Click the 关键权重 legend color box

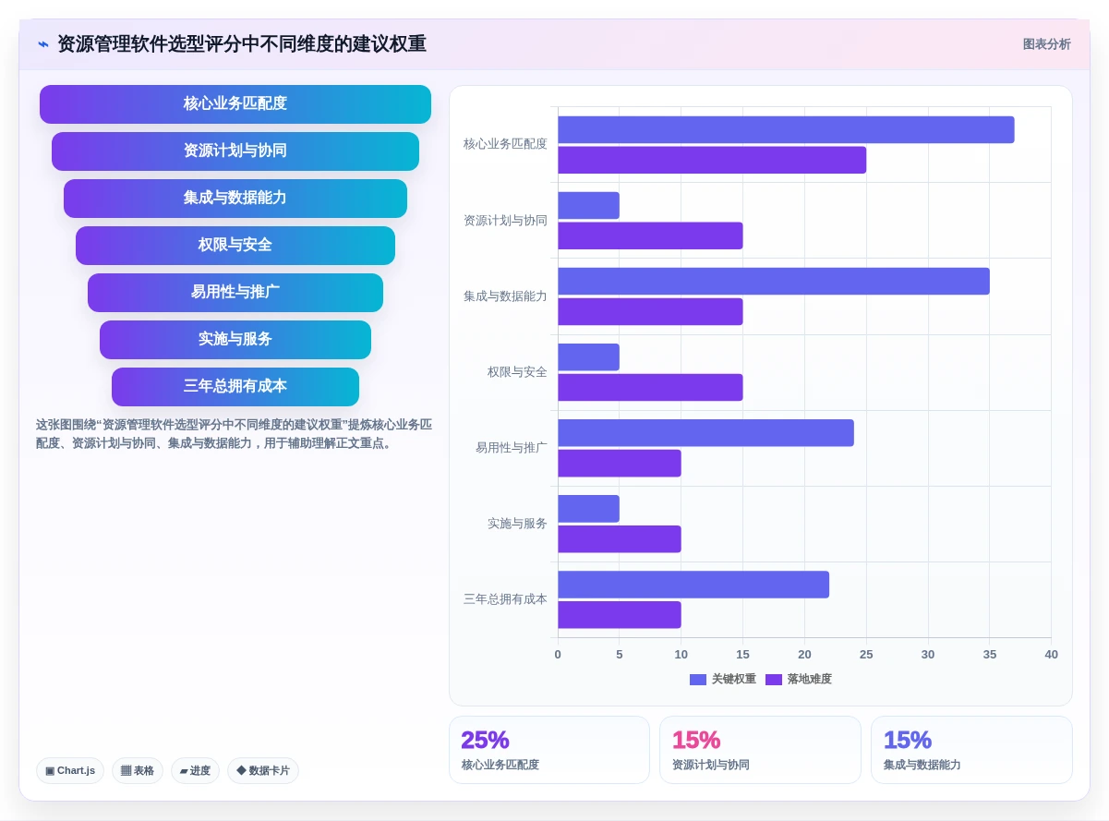[698, 679]
